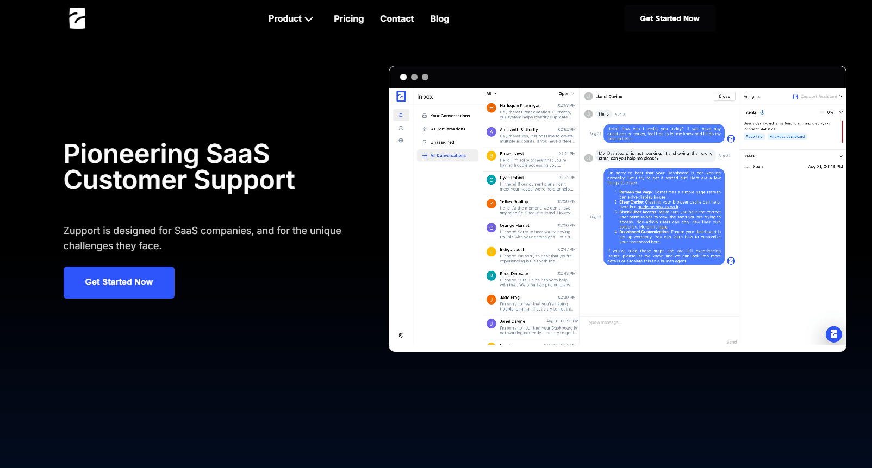The width and height of the screenshot is (872, 468).
Task: Visit the Blog from the top nav
Action: click(x=439, y=18)
